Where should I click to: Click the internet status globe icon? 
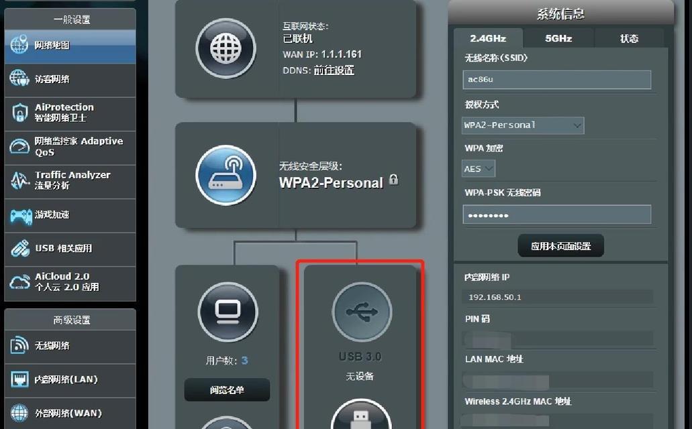click(x=226, y=48)
